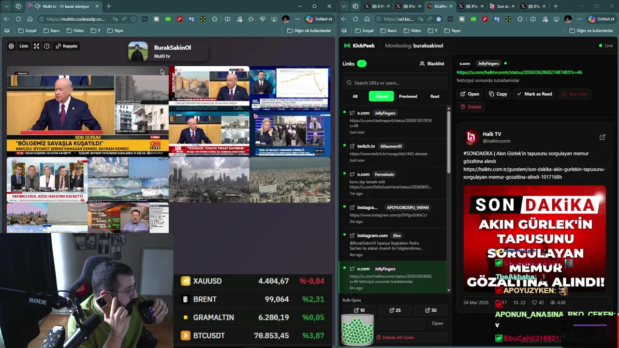Expand Diğer sık kullanılanlar in right browser
The height and width of the screenshot is (348, 619).
(x=591, y=30)
